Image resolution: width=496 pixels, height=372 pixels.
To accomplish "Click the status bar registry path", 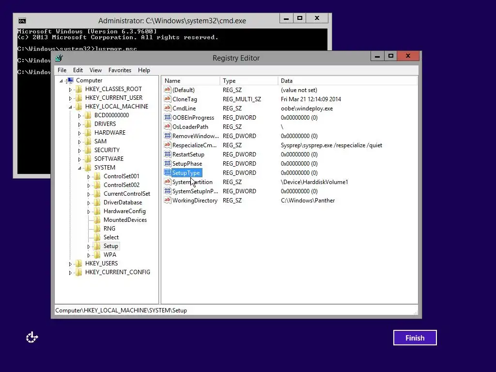I will 121,310.
